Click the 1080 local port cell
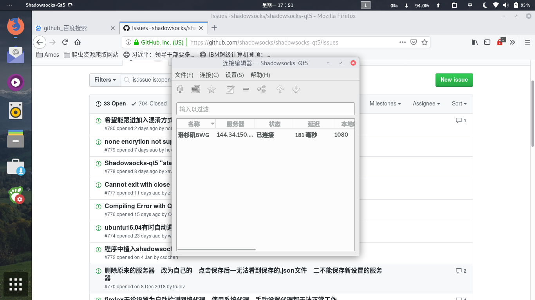Viewport: 535px width, 300px height. pos(341,134)
